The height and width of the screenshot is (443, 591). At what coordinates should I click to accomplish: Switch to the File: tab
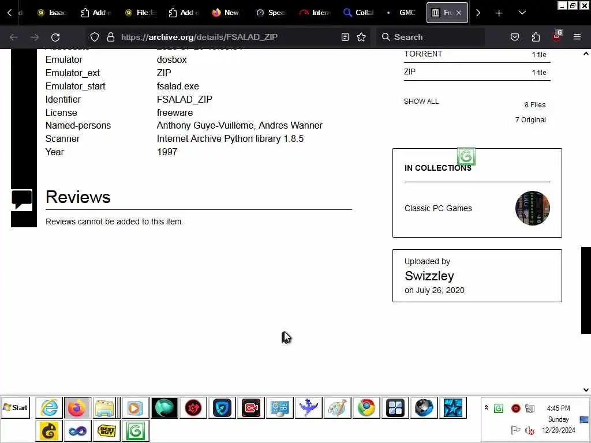coord(141,13)
